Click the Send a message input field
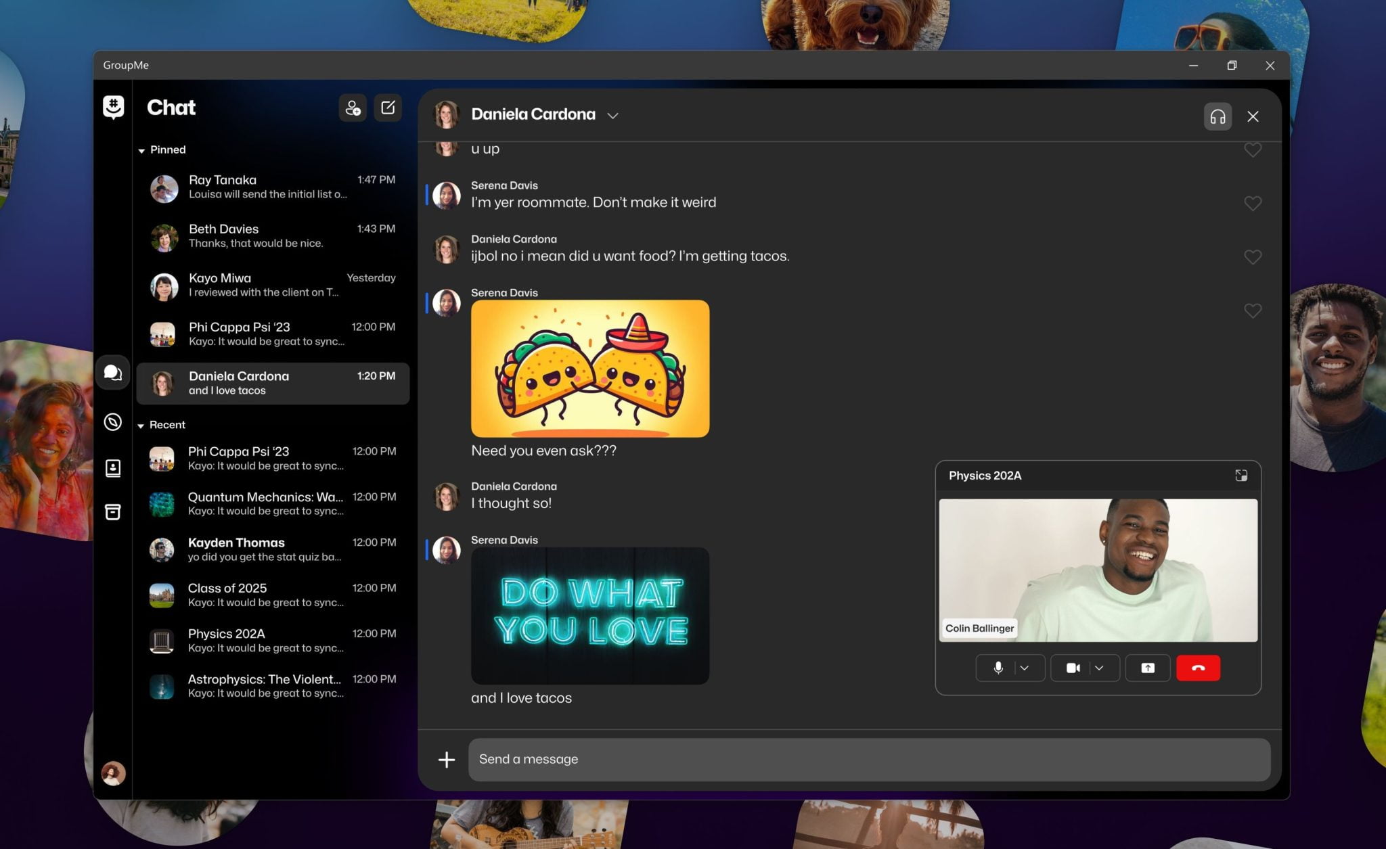Image resolution: width=1386 pixels, height=849 pixels. (x=866, y=759)
